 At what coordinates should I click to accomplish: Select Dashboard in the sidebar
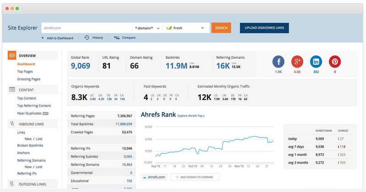(x=26, y=64)
